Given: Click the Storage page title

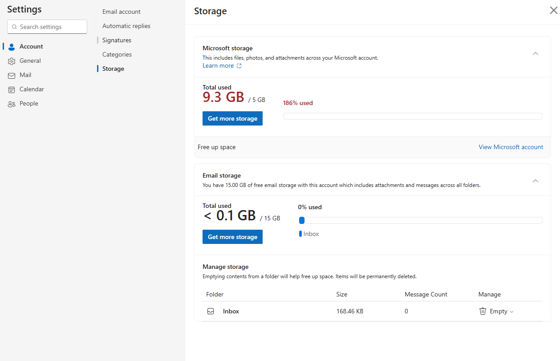Looking at the screenshot, I should (x=211, y=11).
